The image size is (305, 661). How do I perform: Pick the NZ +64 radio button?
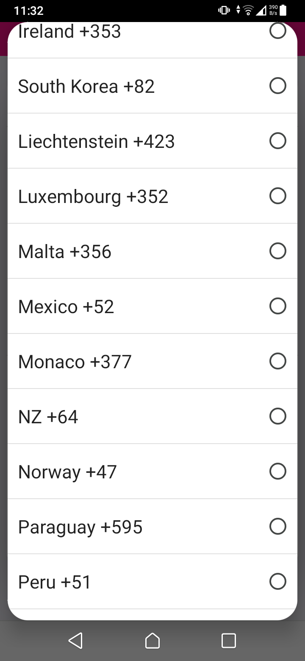click(277, 417)
